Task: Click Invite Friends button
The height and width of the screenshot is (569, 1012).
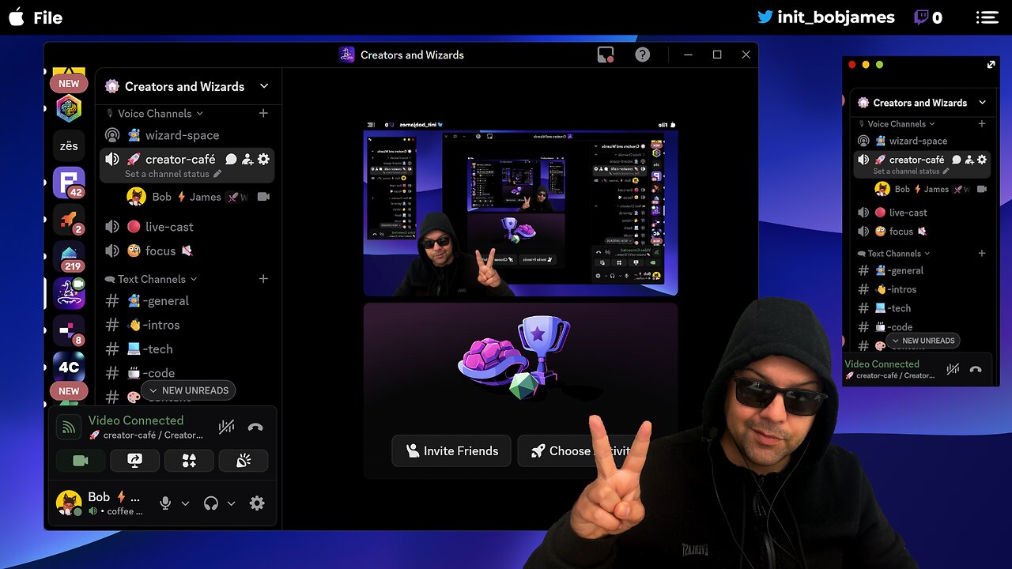Action: pos(451,450)
